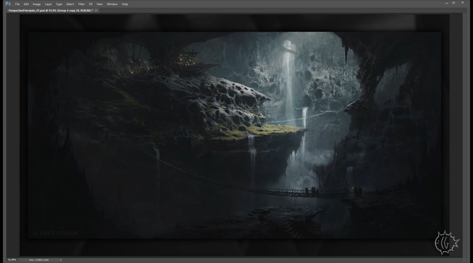Click the 91.94% zoom level field
This screenshot has height=263, width=473.
pos(13,260)
